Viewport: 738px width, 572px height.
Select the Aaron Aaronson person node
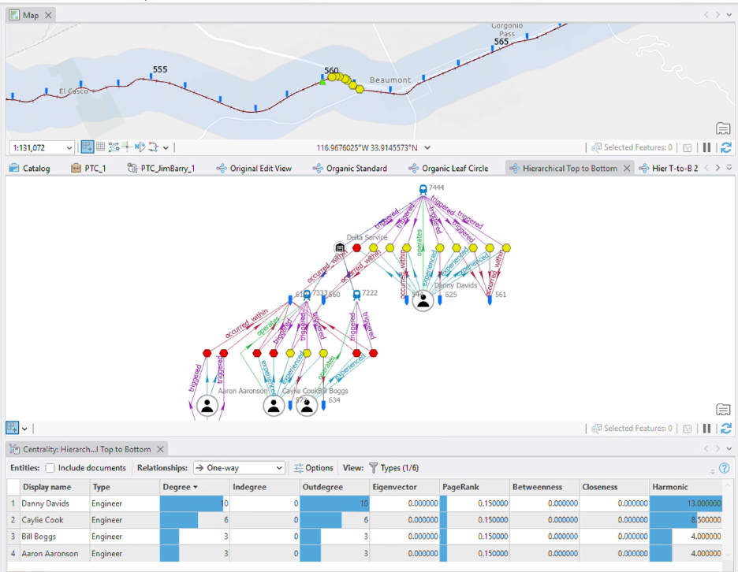pyautogui.click(x=207, y=406)
